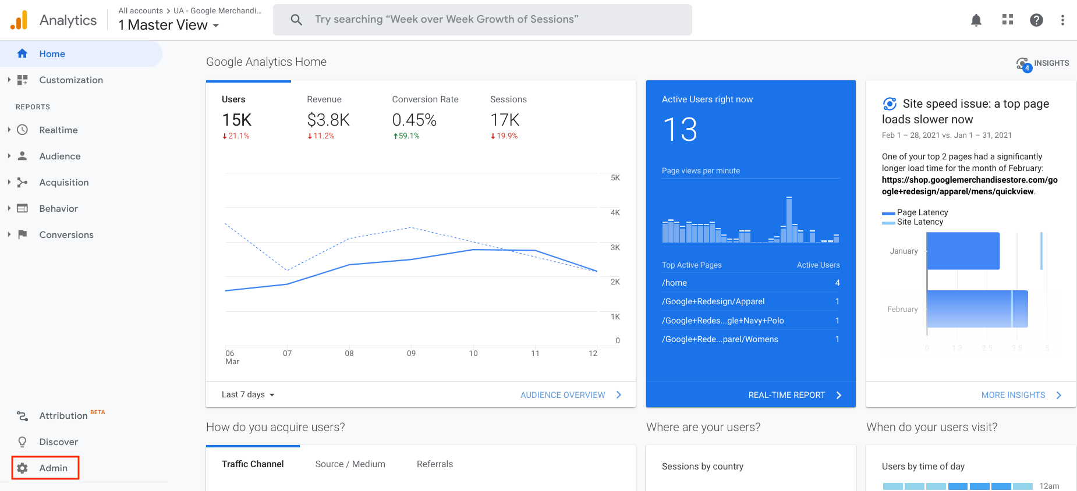The width and height of the screenshot is (1077, 491).
Task: Open the Insights icon with badge
Action: click(x=1023, y=64)
